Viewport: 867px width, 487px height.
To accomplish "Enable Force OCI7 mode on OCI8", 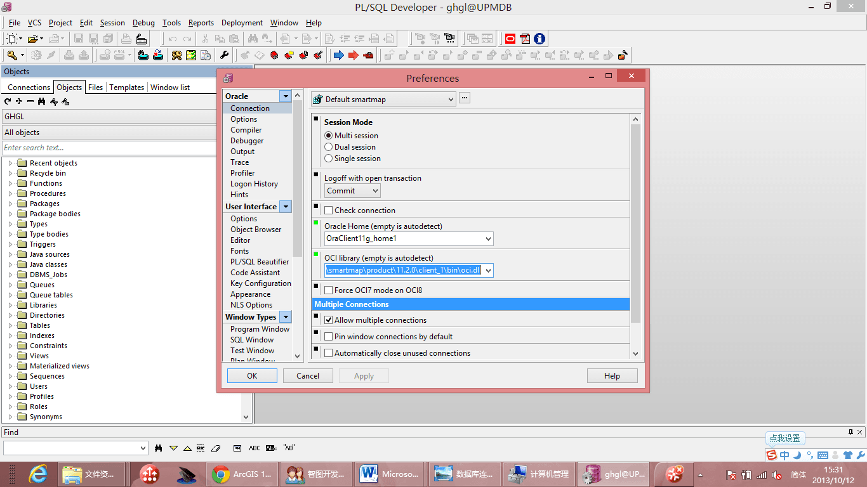I will [x=329, y=290].
